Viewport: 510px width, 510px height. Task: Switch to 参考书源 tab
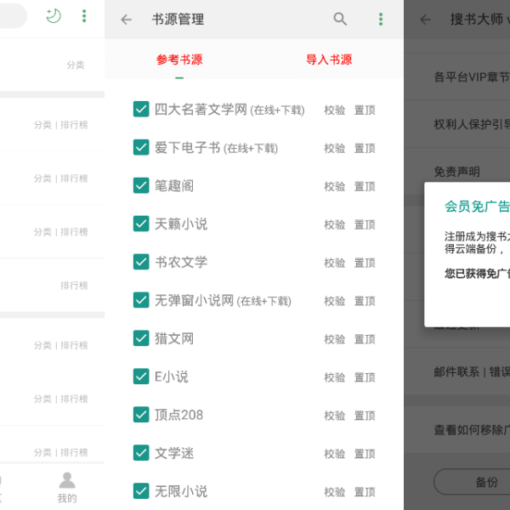(179, 59)
